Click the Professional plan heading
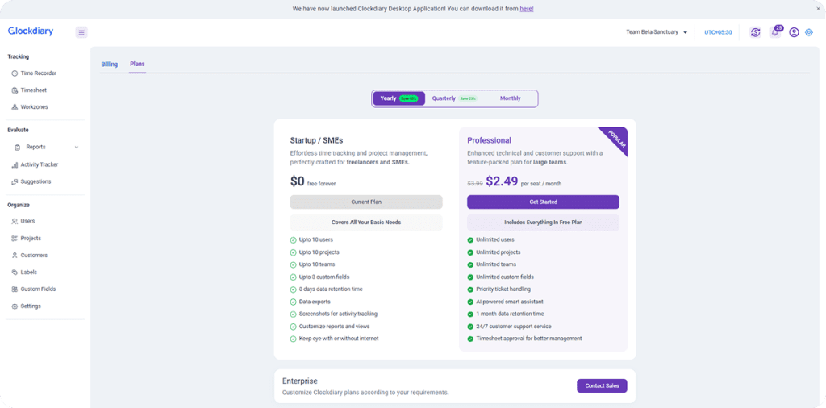 489,140
